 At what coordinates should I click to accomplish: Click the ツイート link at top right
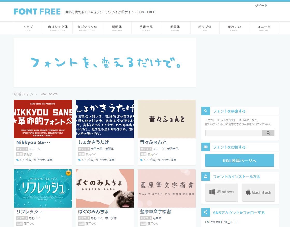(261, 5)
